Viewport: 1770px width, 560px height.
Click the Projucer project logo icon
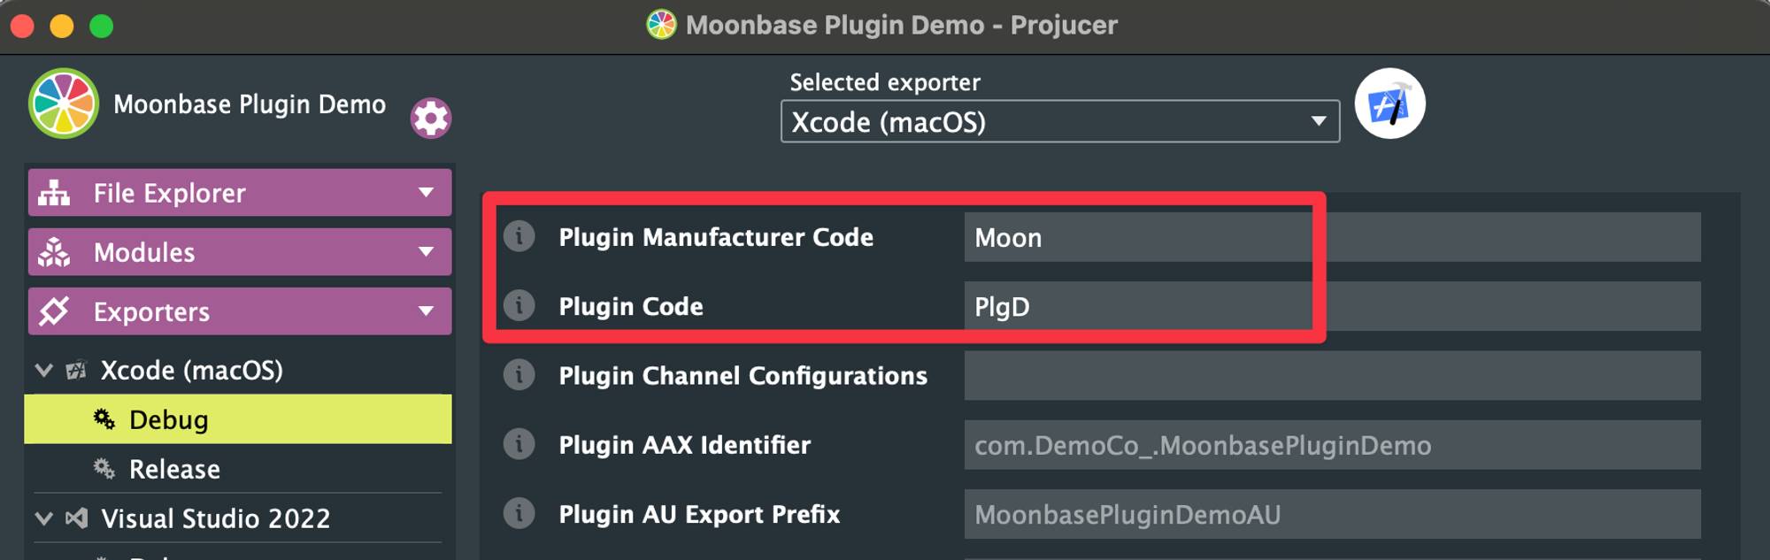(x=63, y=104)
